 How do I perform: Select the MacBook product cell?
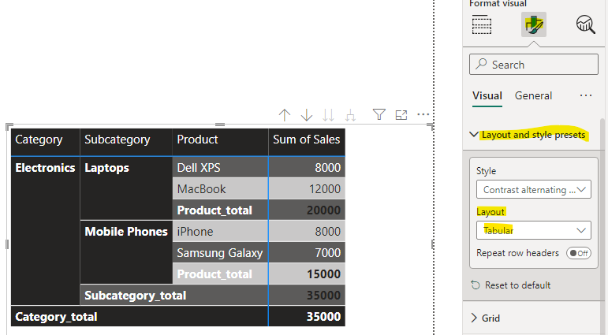point(220,189)
